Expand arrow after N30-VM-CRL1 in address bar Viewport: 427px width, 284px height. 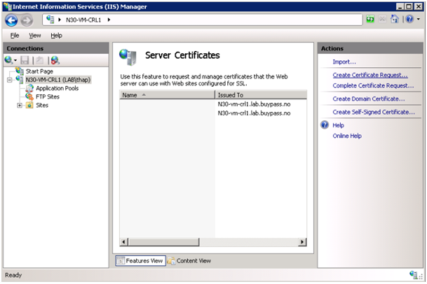point(109,20)
